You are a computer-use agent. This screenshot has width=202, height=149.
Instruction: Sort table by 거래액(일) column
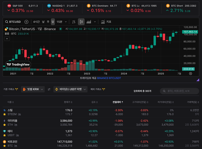pos(193,102)
